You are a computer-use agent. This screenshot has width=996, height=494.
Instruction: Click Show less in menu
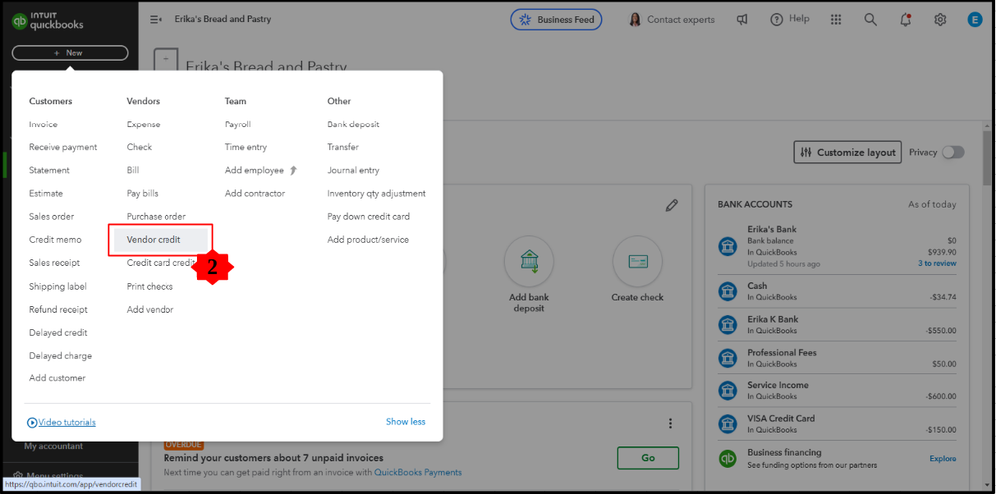tap(405, 421)
